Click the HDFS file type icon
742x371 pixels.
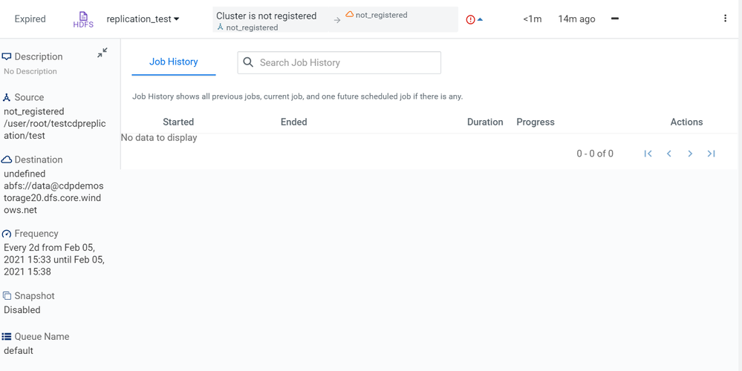tap(83, 16)
